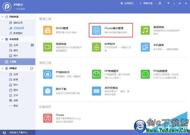
Task: Select the 工具箱 sidebar tab
Action: [18, 62]
